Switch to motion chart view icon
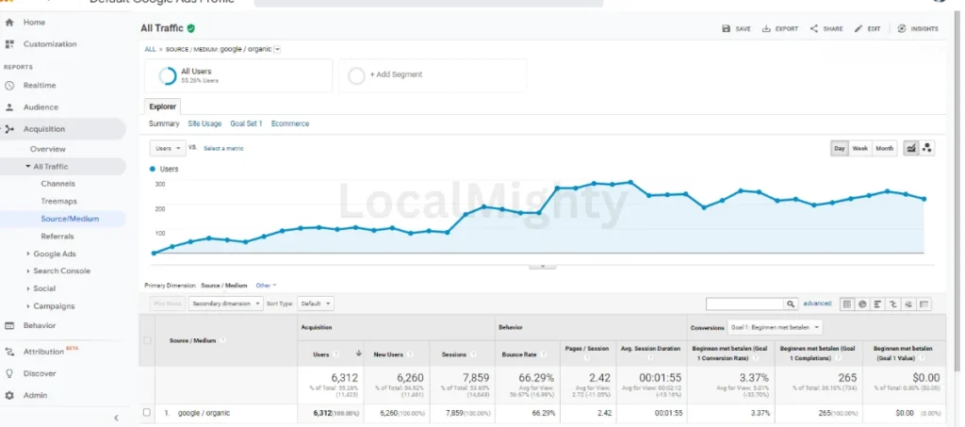This screenshot has height=427, width=965. (x=926, y=148)
